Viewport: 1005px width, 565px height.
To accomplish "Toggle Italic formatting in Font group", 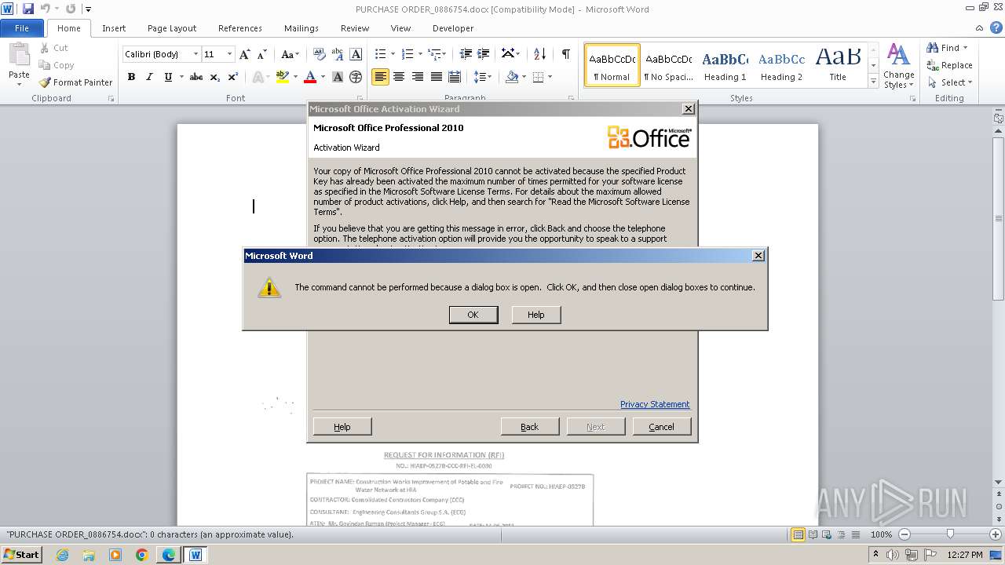I will click(x=149, y=77).
